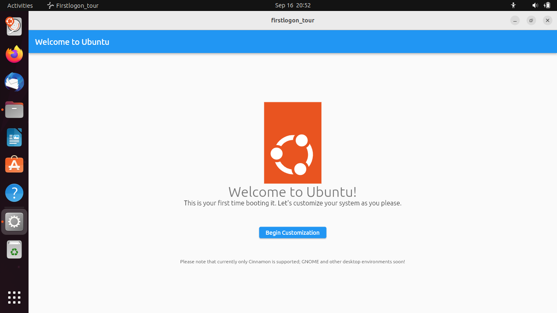Click the 'Welcome to Ubuntu!' heading text
Screen dimensions: 557x313
(292, 192)
